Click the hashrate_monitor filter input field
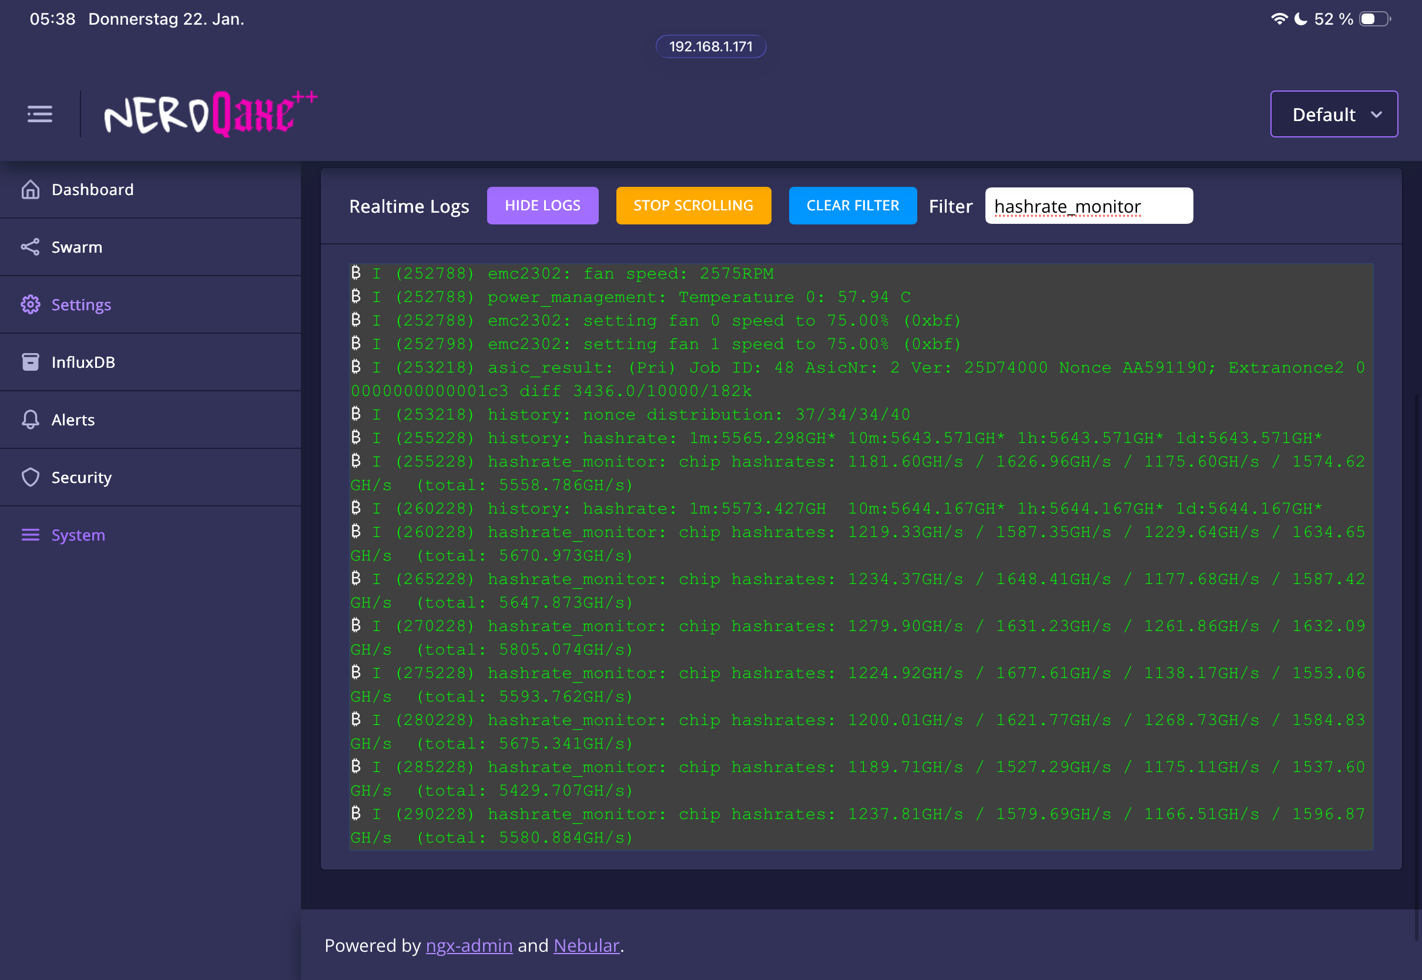The width and height of the screenshot is (1422, 980). click(1088, 206)
